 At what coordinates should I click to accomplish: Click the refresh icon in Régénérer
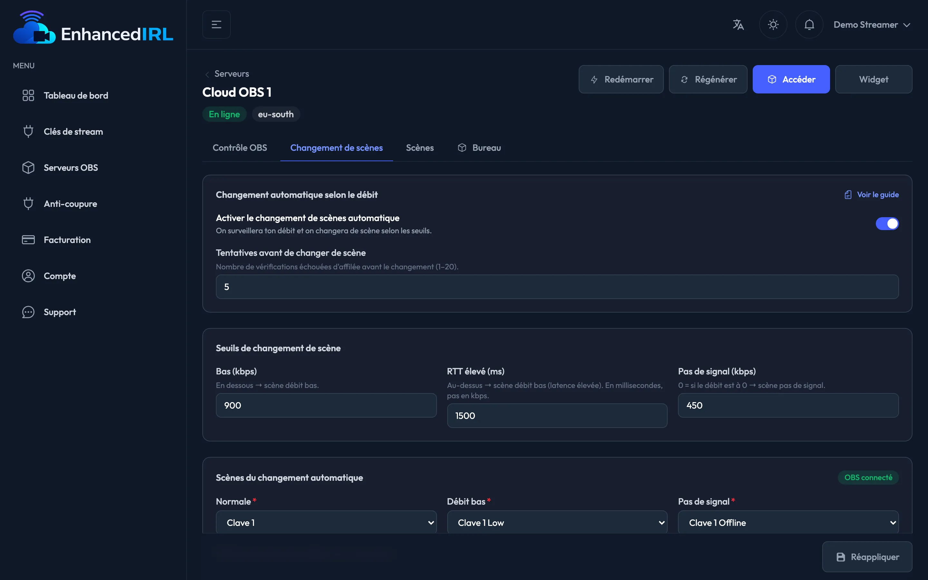[x=684, y=79]
